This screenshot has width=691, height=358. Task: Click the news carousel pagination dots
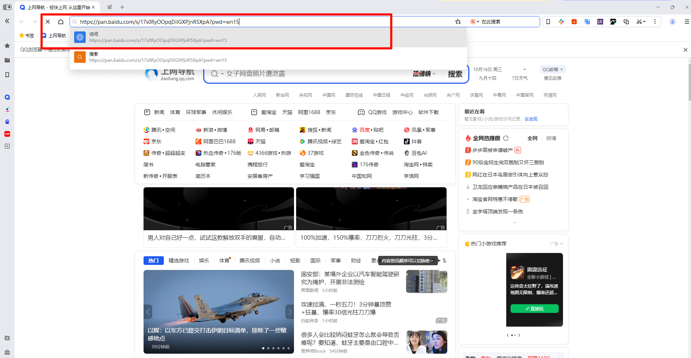[x=276, y=348]
